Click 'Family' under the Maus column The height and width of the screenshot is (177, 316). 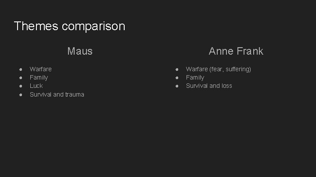[39, 77]
